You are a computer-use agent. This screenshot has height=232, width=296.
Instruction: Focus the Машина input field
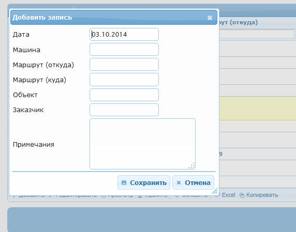click(124, 50)
